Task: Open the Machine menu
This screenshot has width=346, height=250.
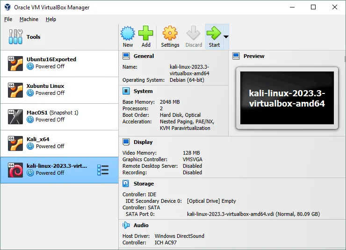Action: click(29, 20)
